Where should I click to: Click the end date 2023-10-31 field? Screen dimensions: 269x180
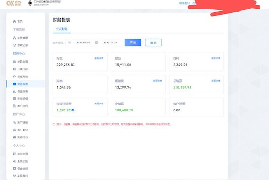click(x=110, y=43)
